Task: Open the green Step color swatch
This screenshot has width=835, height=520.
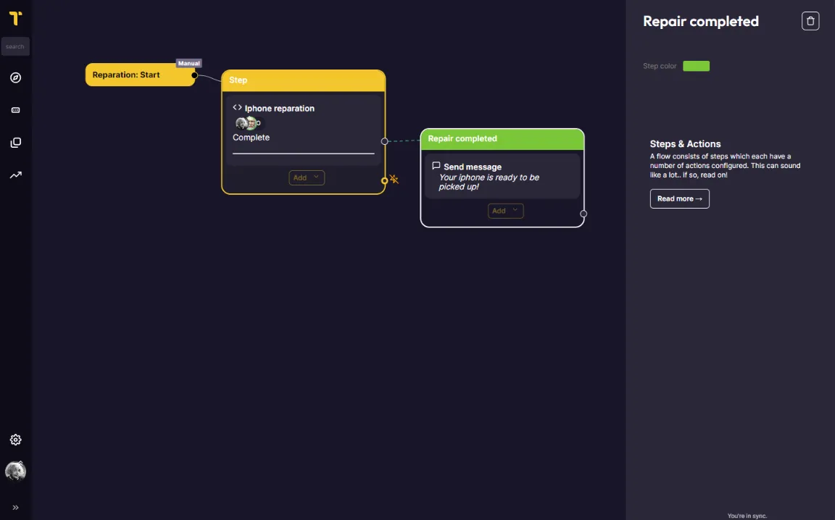Action: pyautogui.click(x=696, y=66)
